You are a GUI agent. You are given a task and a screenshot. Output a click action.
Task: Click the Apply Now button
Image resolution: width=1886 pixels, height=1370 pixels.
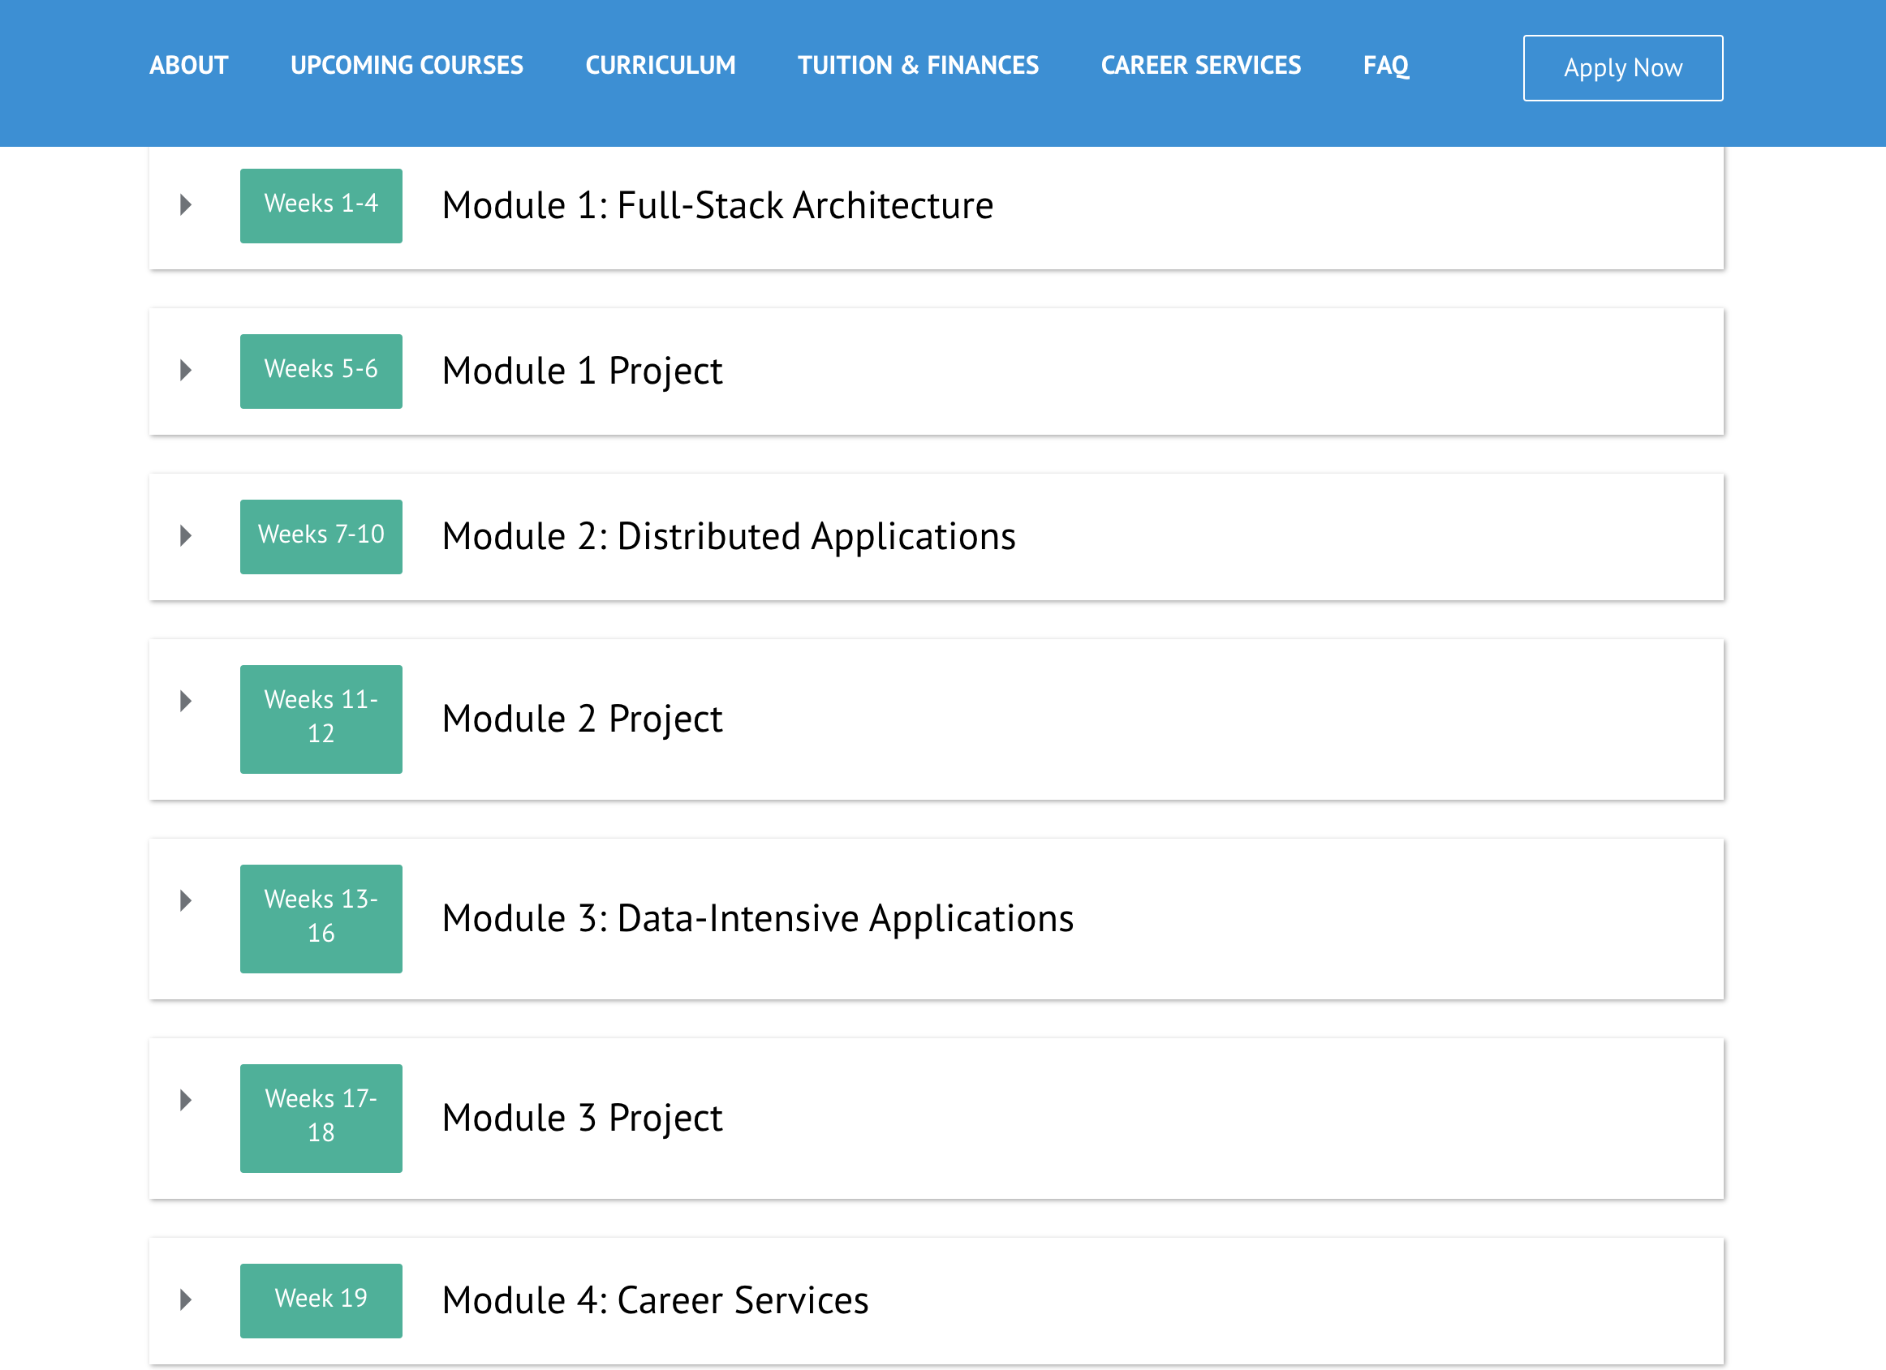click(x=1622, y=68)
